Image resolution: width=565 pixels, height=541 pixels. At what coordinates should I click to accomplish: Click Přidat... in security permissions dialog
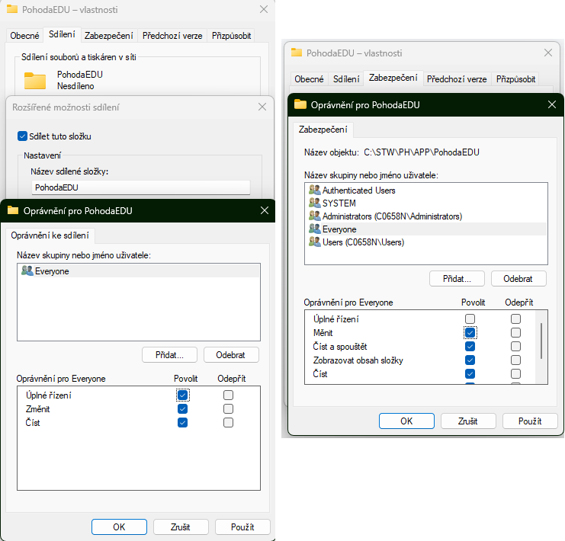[x=457, y=278]
